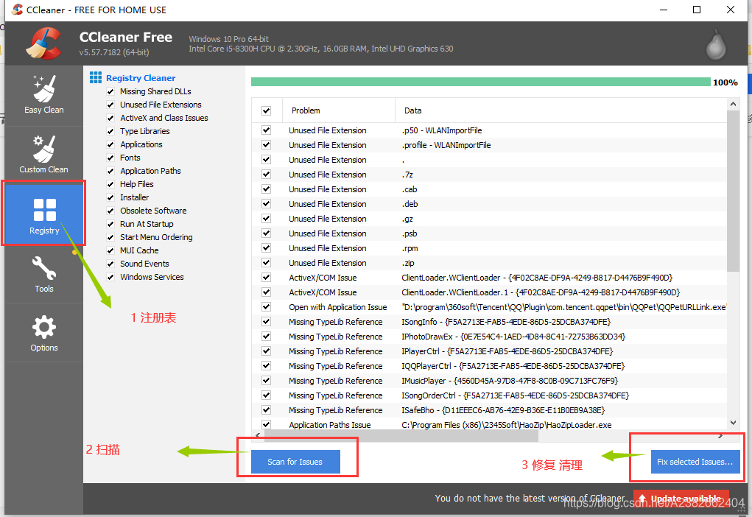Toggle the MUI Cache checkbox
Screen dimensions: 752x517
110,250
